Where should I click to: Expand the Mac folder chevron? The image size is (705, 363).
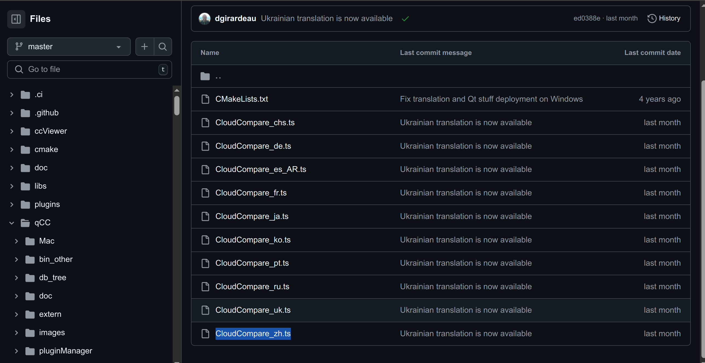click(16, 241)
